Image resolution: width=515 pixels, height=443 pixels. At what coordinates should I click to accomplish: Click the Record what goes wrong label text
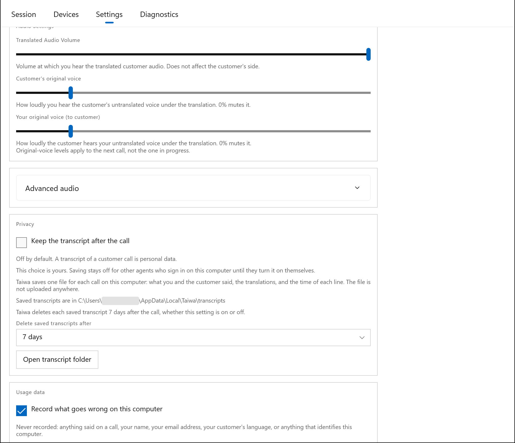97,409
